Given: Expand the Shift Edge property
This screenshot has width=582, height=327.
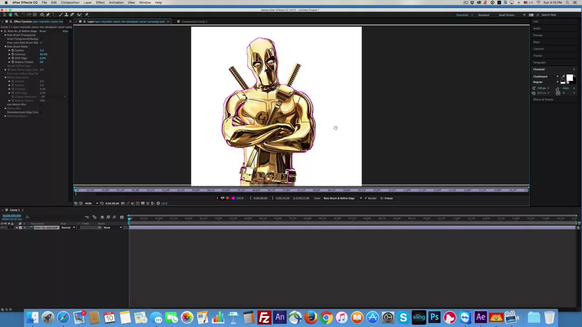Looking at the screenshot, I should (x=9, y=58).
